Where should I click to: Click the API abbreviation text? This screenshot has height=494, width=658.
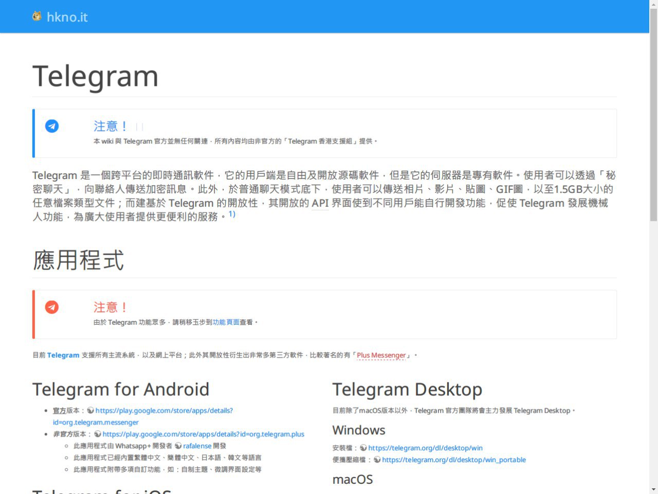click(320, 203)
